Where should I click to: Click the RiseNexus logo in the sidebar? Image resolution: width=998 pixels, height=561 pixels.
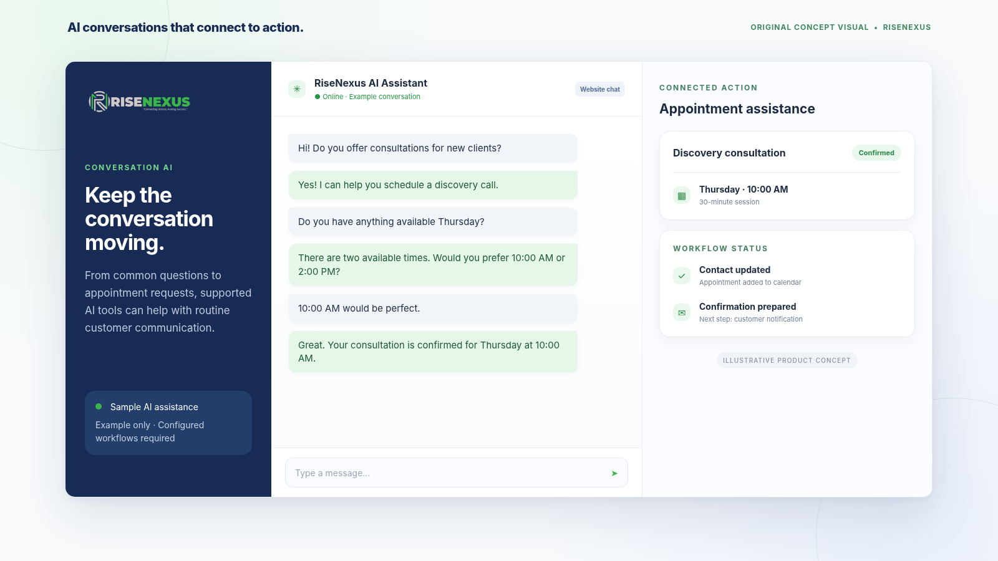140,102
